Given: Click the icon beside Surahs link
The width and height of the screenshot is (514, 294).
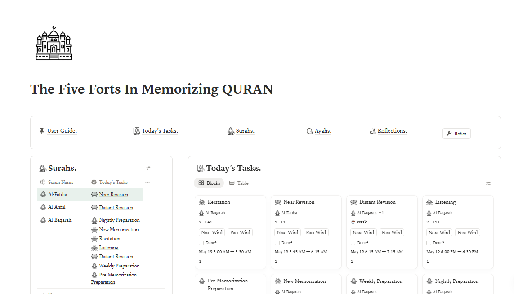Looking at the screenshot, I should click(x=231, y=131).
